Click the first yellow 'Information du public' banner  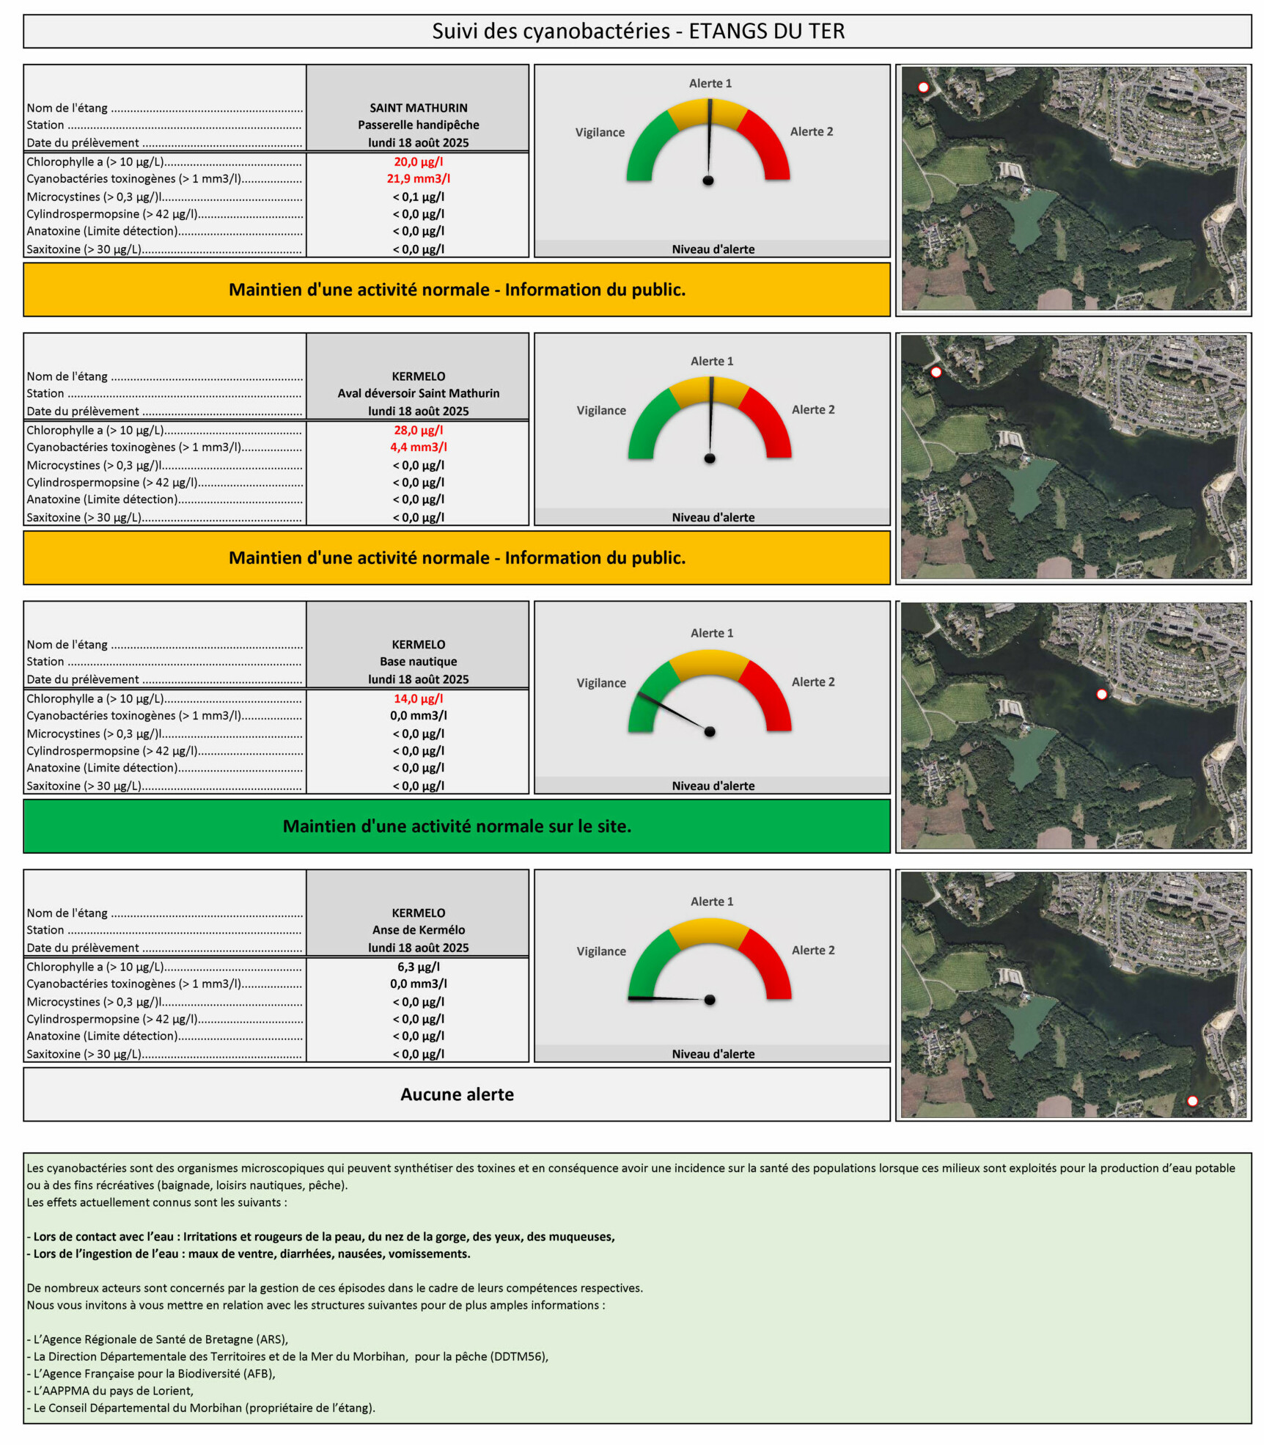pyautogui.click(x=457, y=290)
